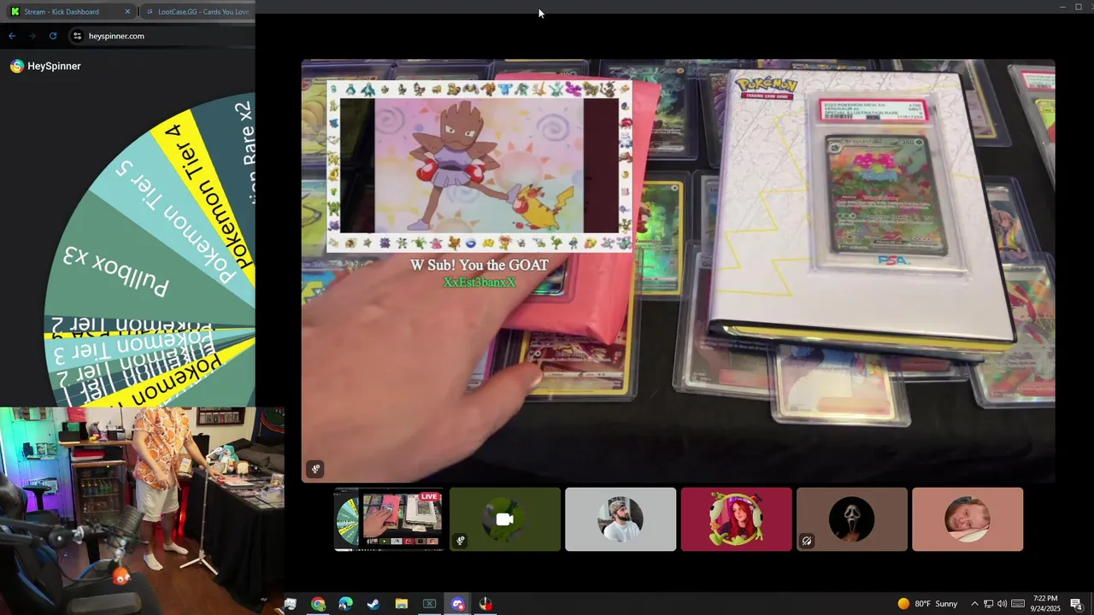Open the touch keyboard tray icon

click(1018, 604)
